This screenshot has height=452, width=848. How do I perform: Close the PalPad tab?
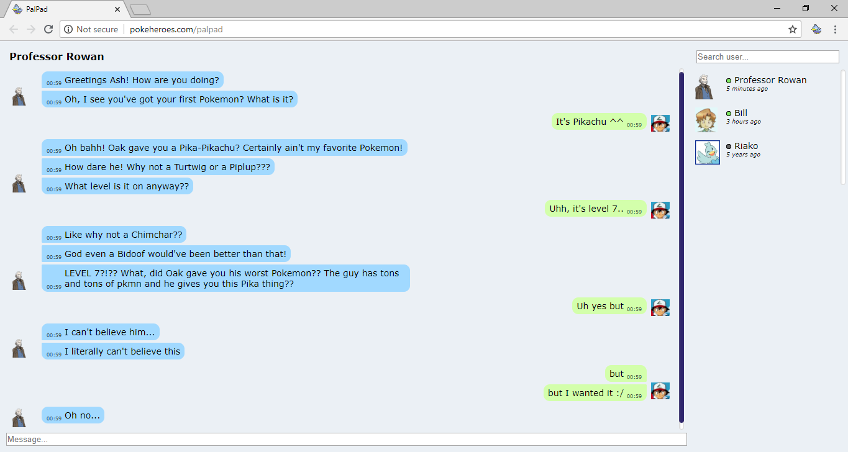(118, 9)
